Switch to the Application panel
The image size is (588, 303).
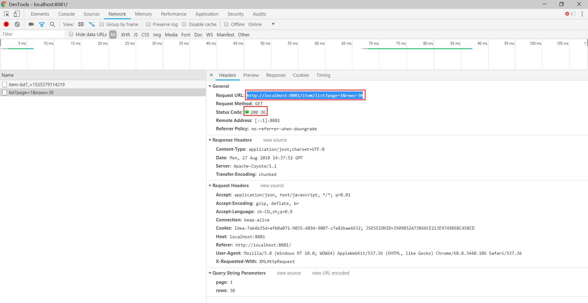[x=207, y=14]
